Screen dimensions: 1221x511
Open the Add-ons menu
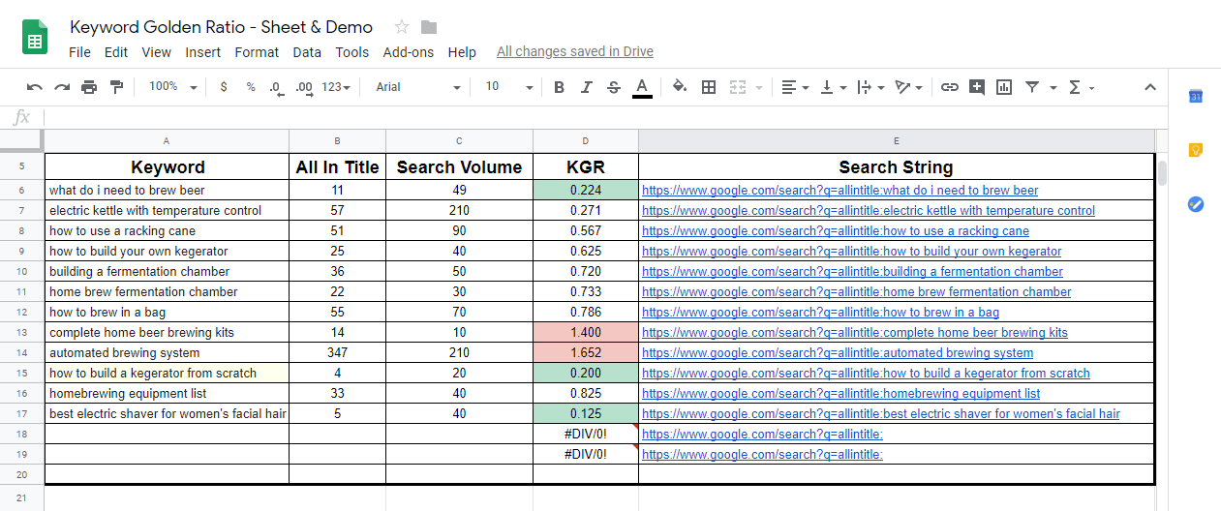pyautogui.click(x=408, y=52)
